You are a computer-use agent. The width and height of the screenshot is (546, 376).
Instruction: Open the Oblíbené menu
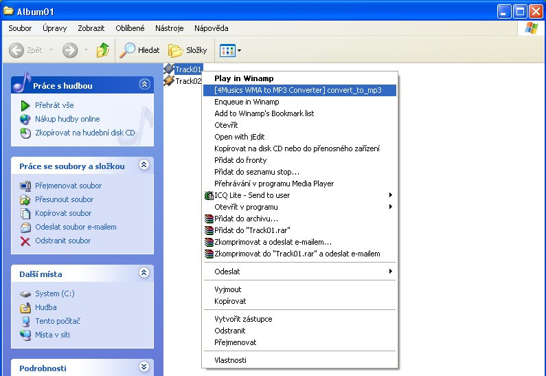tap(130, 28)
